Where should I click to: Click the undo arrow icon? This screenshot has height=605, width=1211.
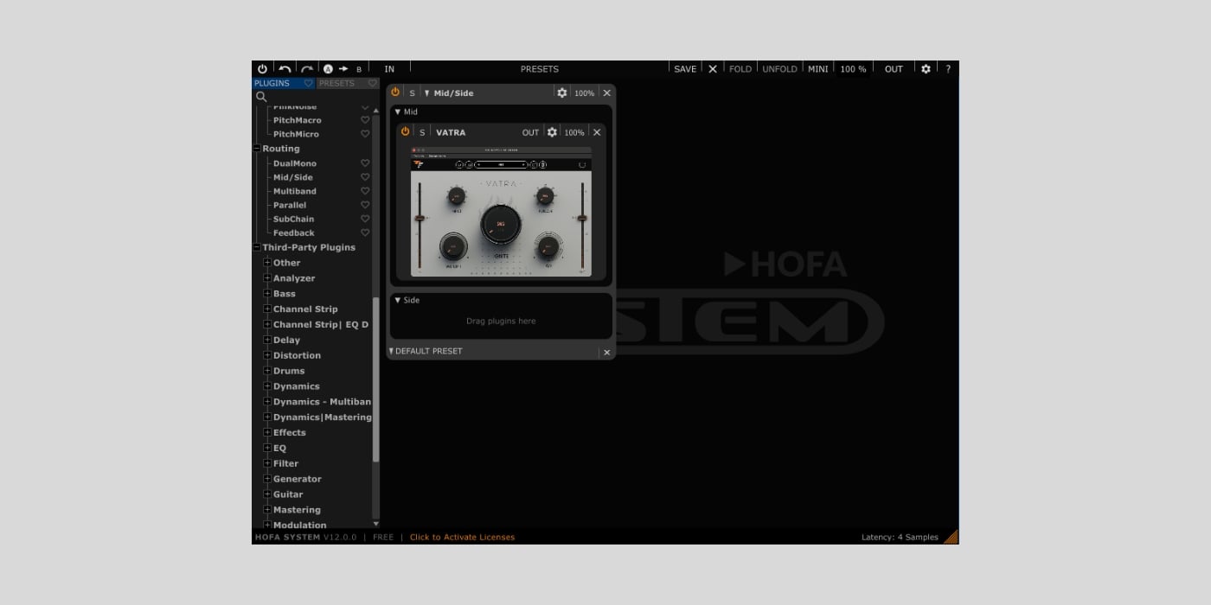(285, 69)
